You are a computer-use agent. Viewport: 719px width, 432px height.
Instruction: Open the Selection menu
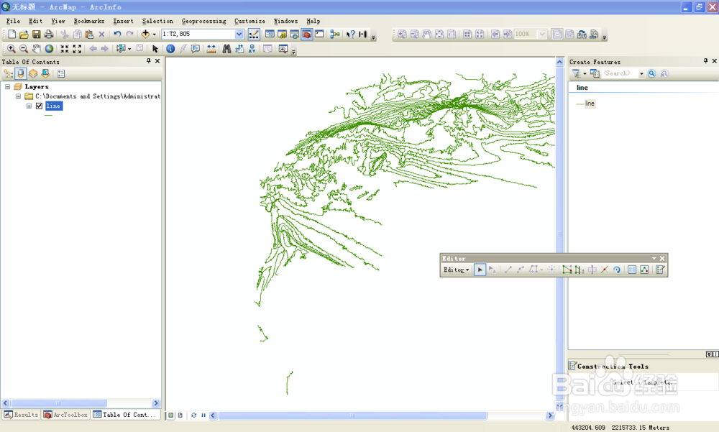point(157,21)
